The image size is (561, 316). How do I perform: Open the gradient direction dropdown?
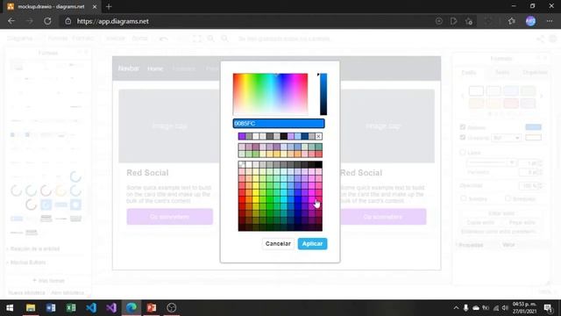pos(506,138)
